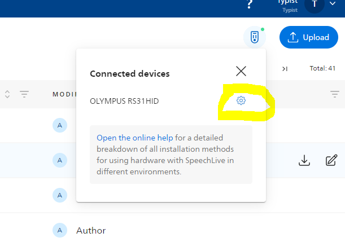Open the online help link
This screenshot has width=345, height=246.
pos(134,138)
